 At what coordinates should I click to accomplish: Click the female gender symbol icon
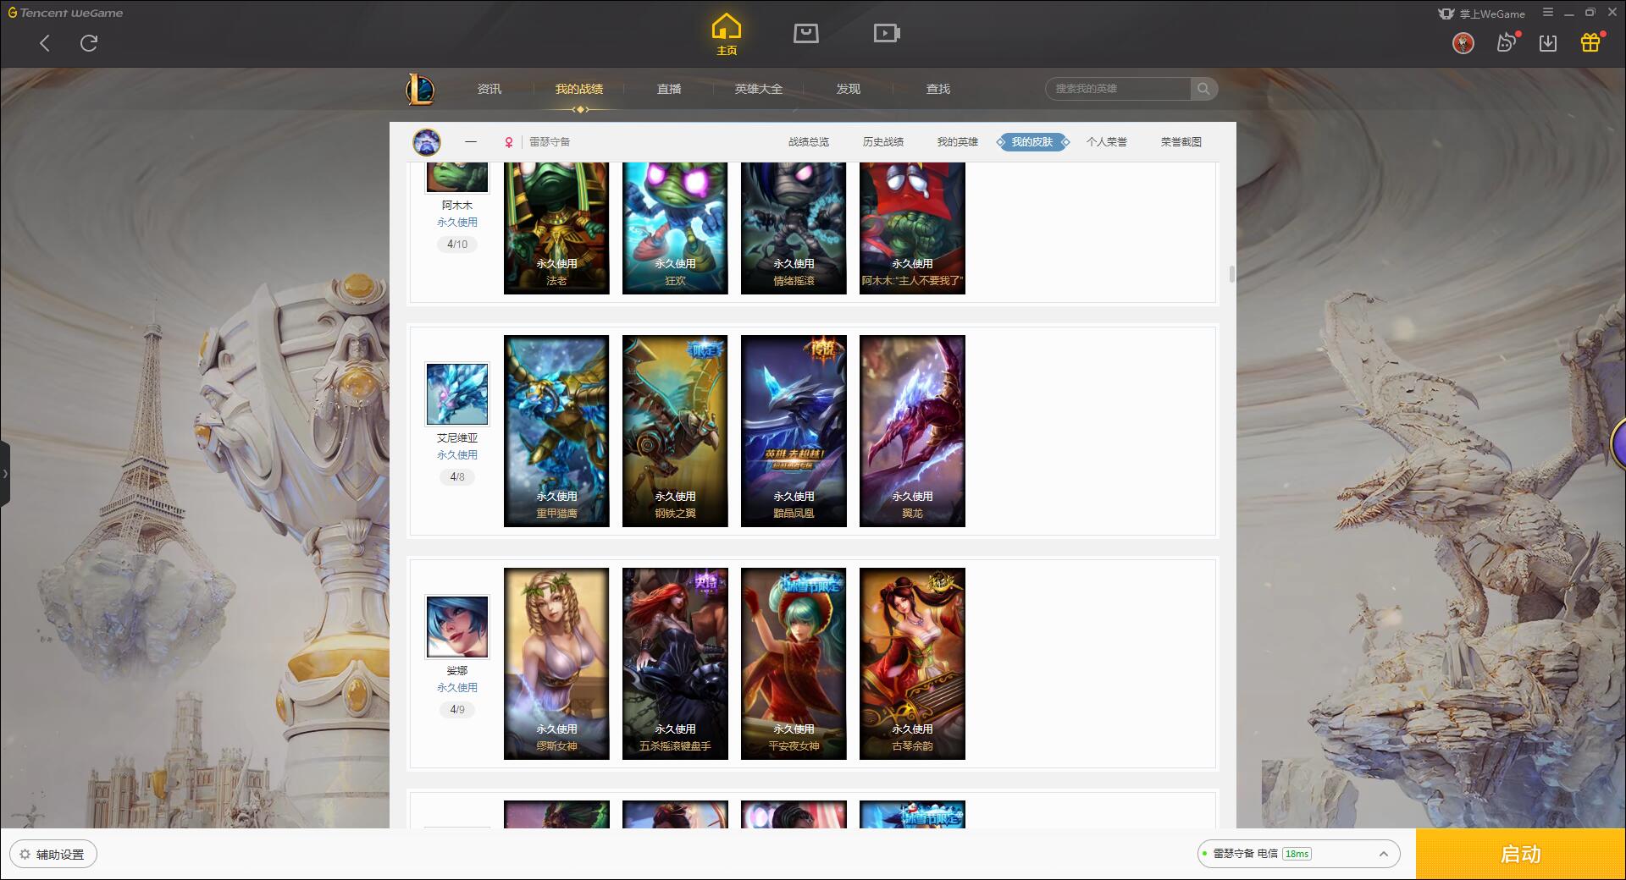coord(509,142)
